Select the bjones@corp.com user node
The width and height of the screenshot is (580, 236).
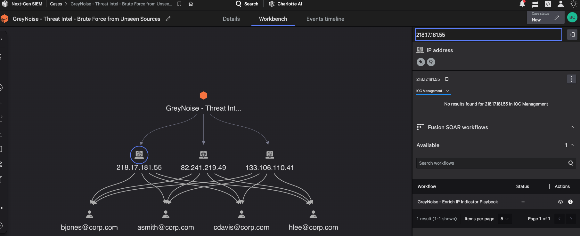click(x=89, y=214)
